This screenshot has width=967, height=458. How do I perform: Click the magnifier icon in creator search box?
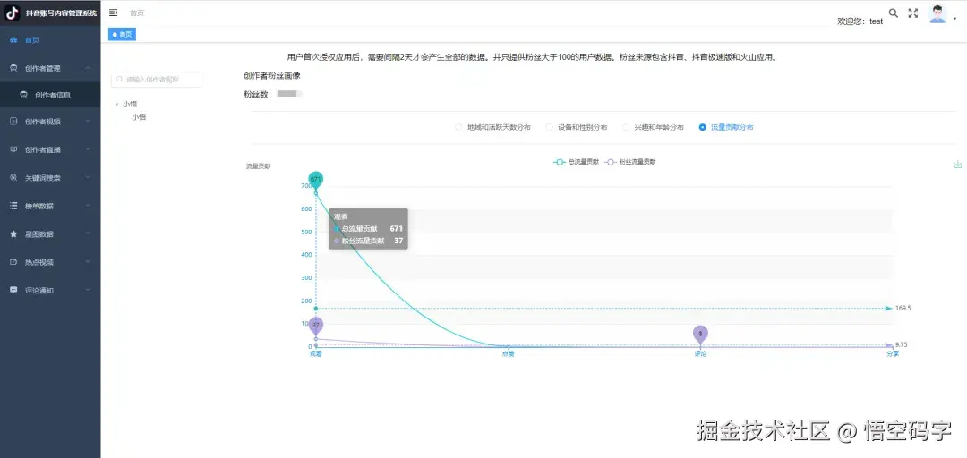click(120, 80)
